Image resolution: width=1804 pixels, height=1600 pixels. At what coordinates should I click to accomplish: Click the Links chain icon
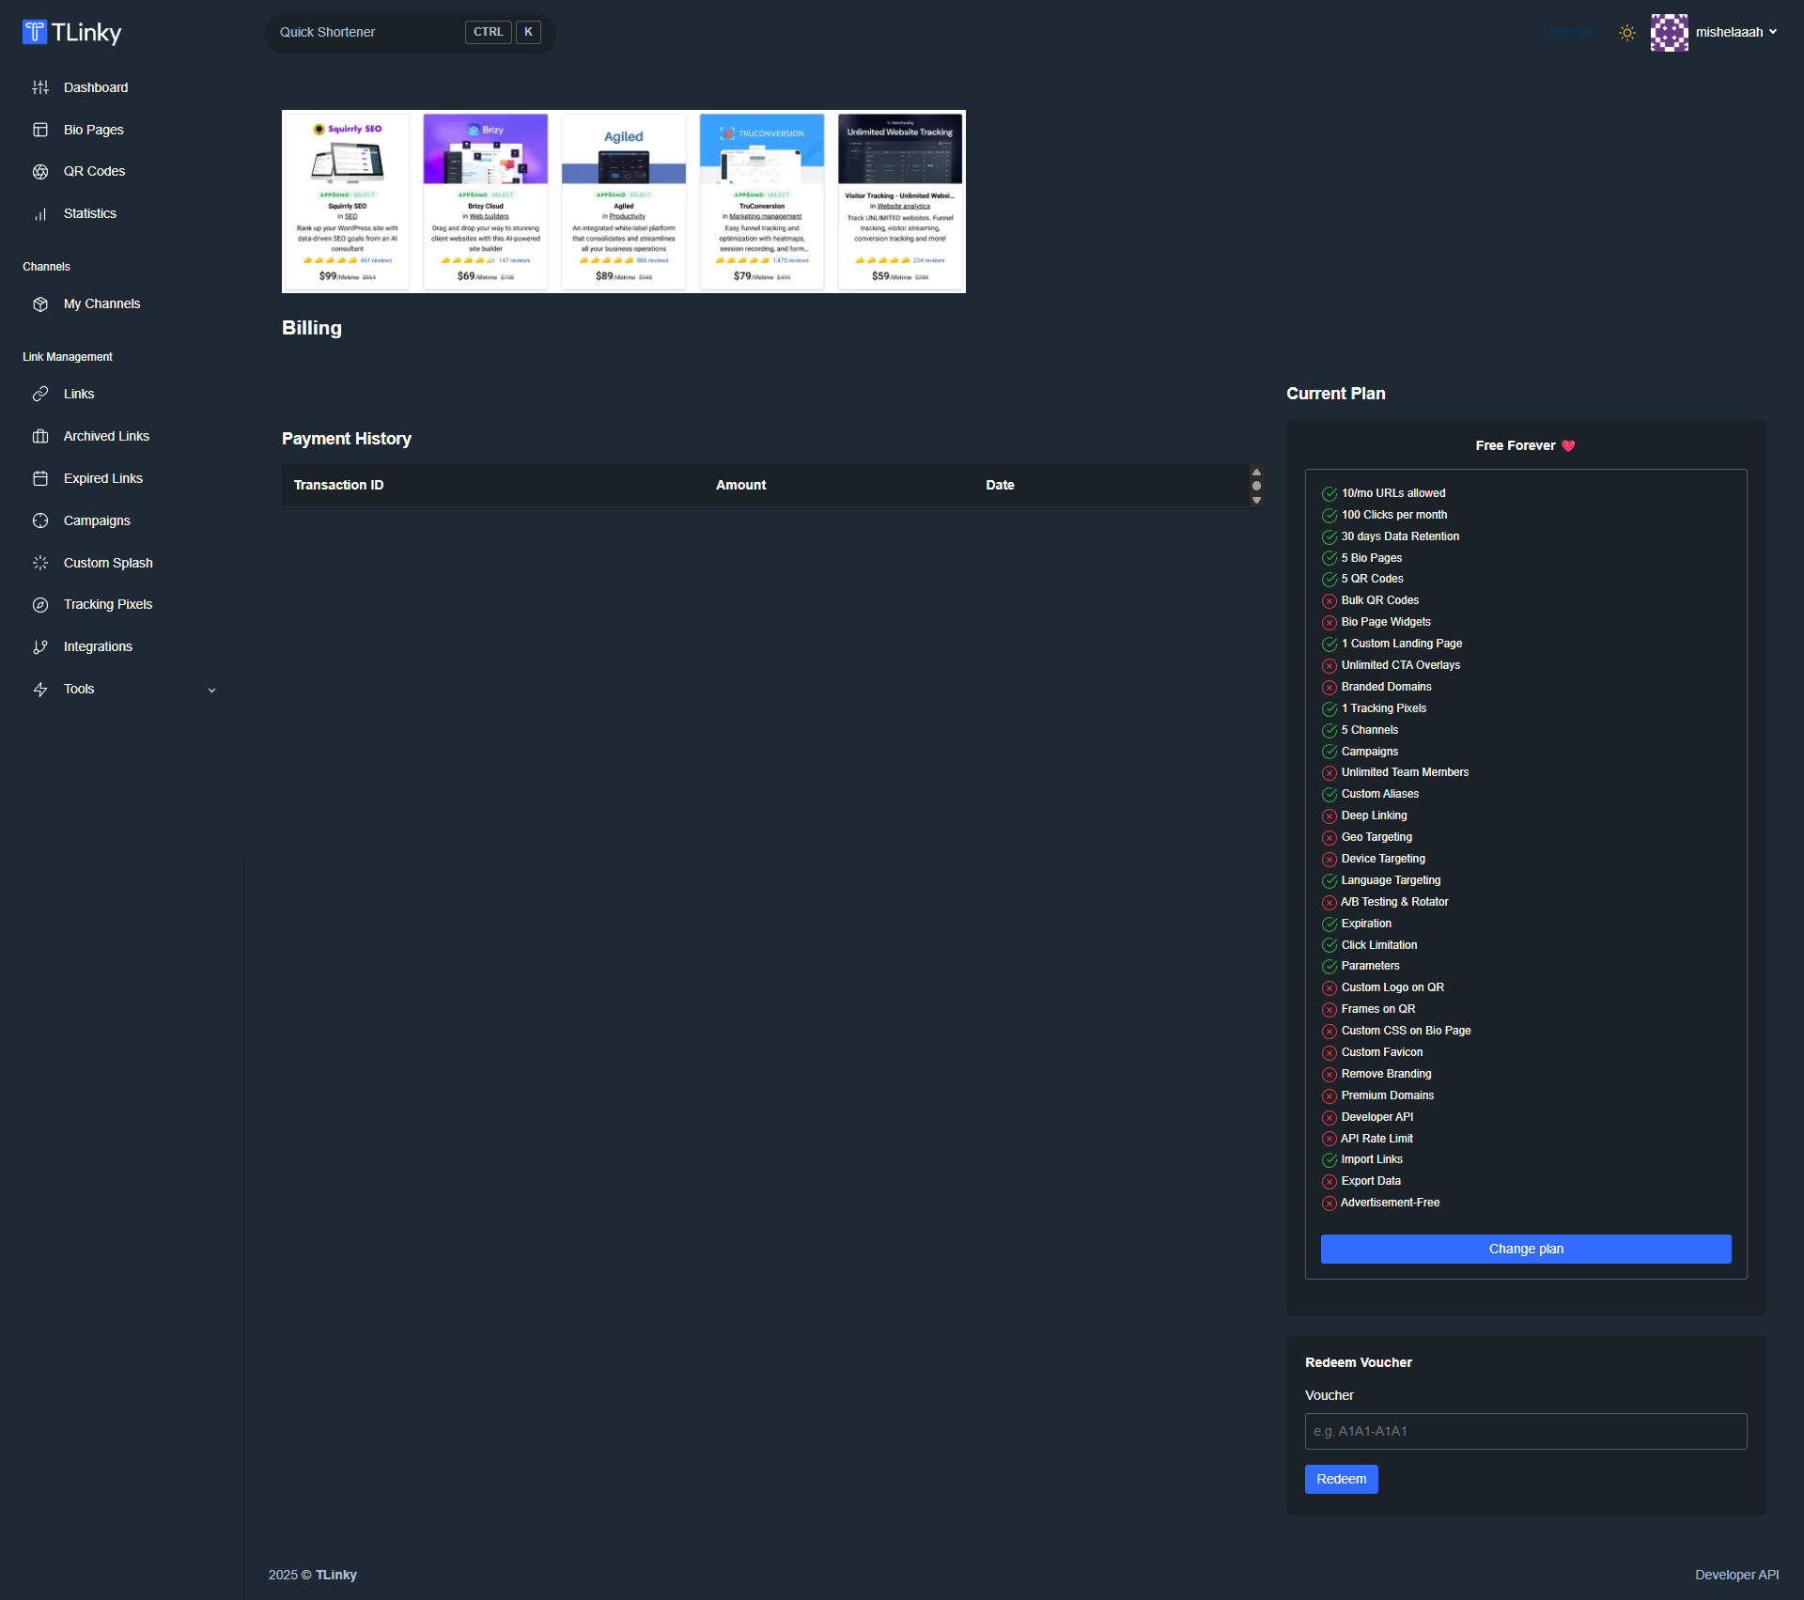(x=40, y=395)
